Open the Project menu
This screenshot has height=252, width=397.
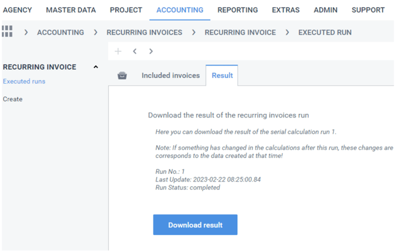click(x=126, y=10)
